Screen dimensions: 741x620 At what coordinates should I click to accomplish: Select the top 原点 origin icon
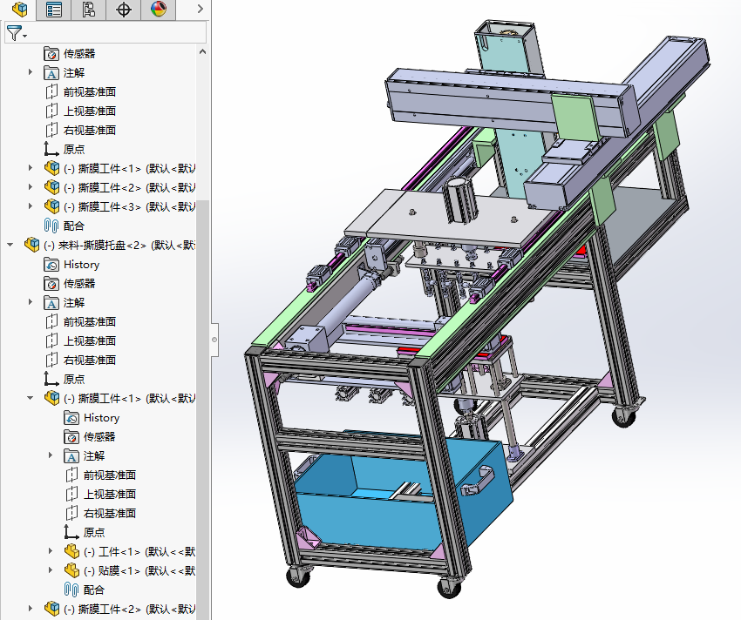(x=51, y=149)
